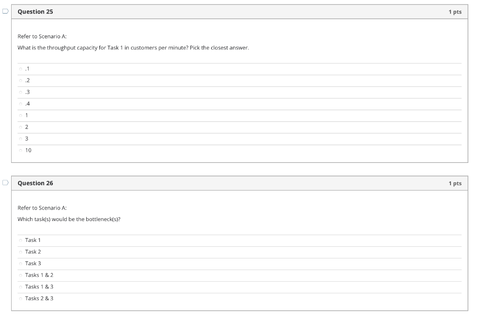Choose Tasks 1 & 3 option
Image resolution: width=496 pixels, height=320 pixels.
click(x=20, y=287)
